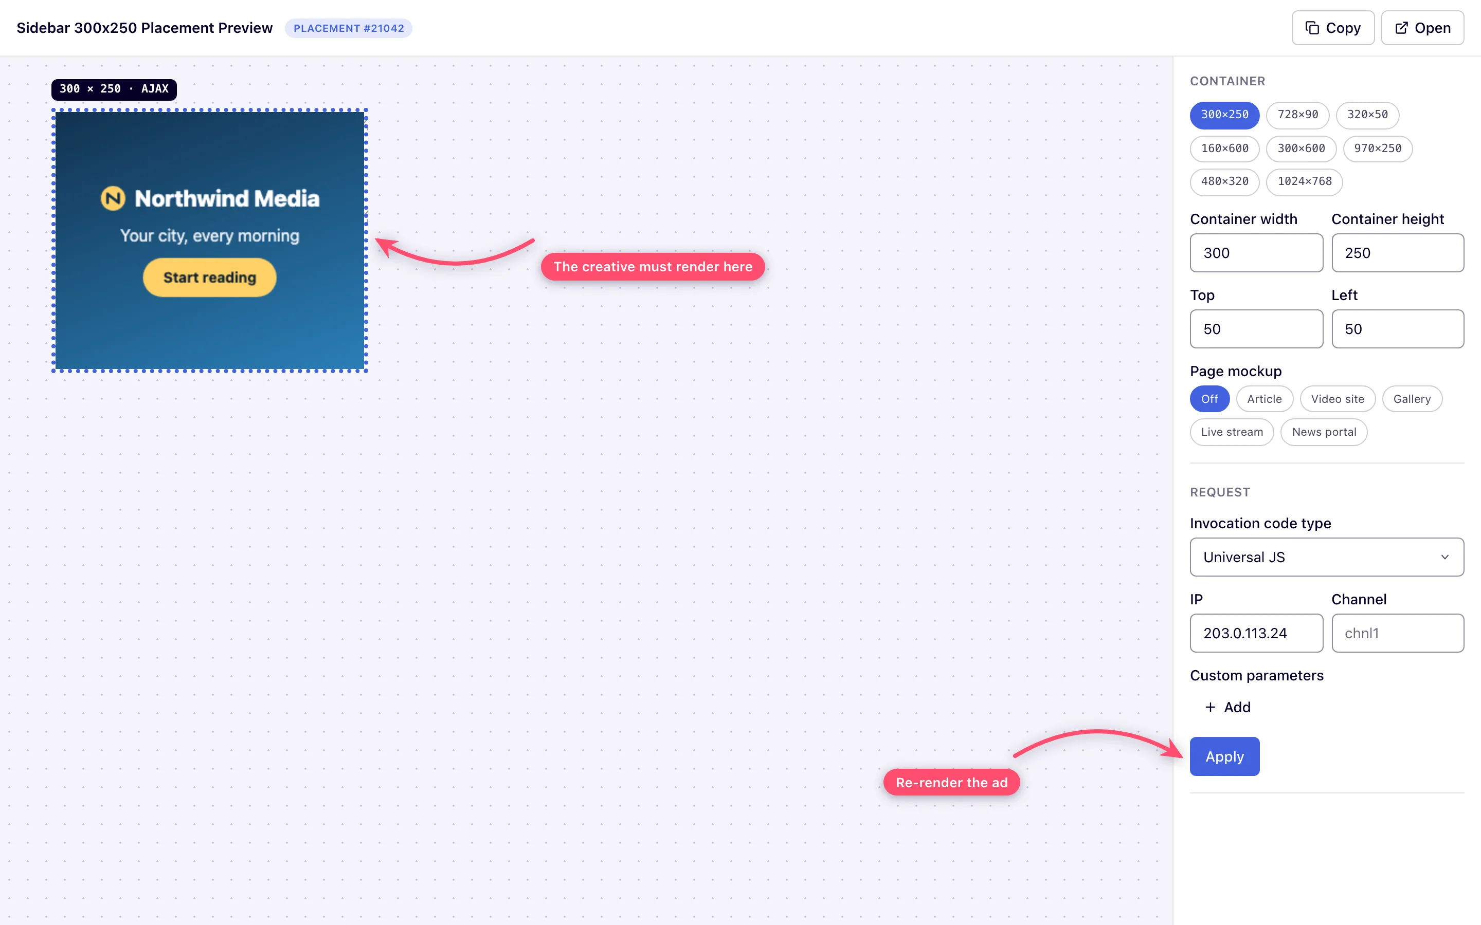1481x925 pixels.
Task: Click the IP address field
Action: tap(1256, 633)
